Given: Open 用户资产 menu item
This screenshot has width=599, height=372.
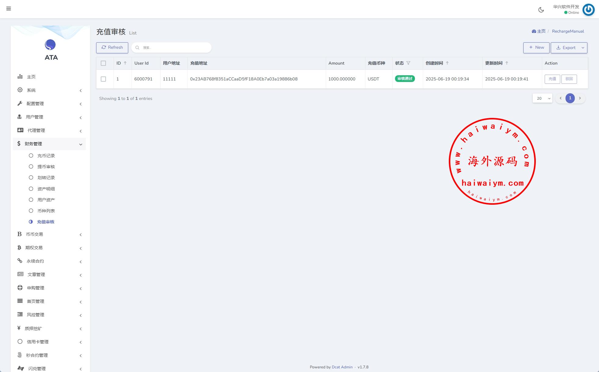Looking at the screenshot, I should click(x=46, y=200).
